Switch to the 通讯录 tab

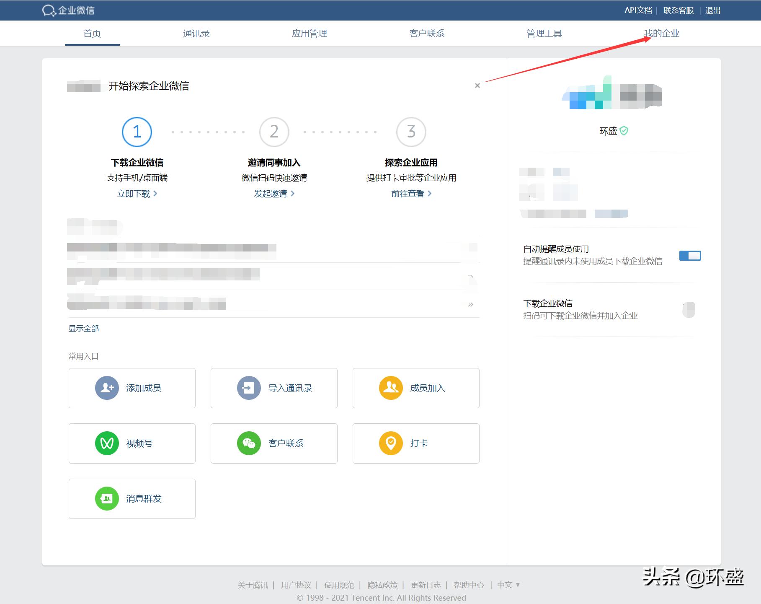(x=196, y=33)
